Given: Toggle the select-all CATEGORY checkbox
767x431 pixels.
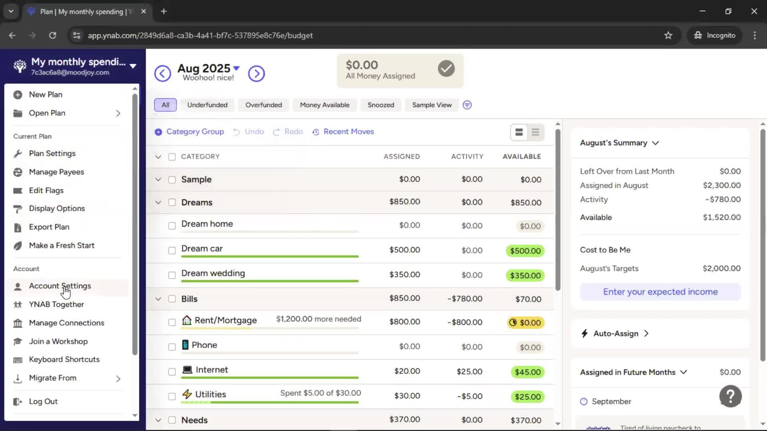Looking at the screenshot, I should click(x=172, y=157).
